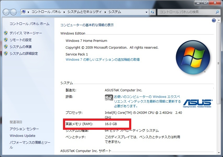Image resolution: width=223 pixels, height=157 pixels.
Task: Click the ペンとタッチ: label
Action: coord(76,137)
